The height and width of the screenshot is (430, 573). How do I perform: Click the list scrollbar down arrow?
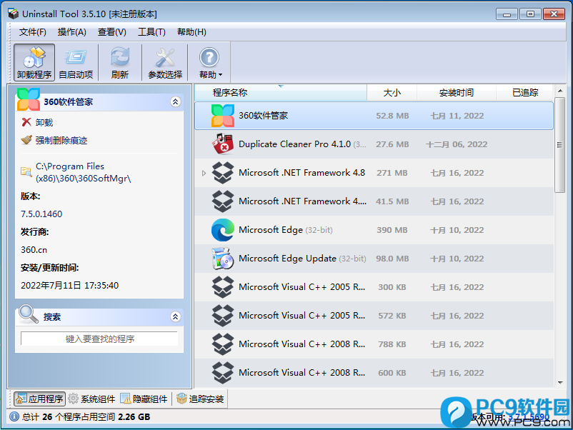[560, 383]
